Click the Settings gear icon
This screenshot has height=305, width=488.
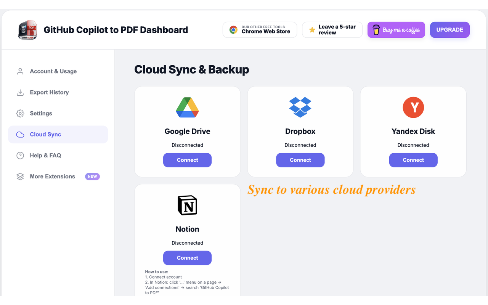(x=20, y=113)
